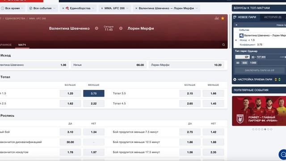
Task: Select the last banner carousel dot
Action: coord(271,129)
